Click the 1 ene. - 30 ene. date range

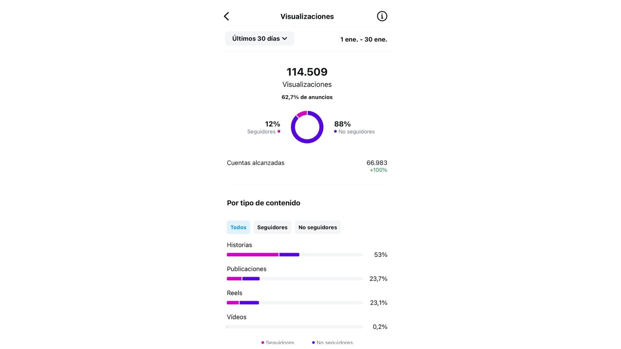pos(364,39)
